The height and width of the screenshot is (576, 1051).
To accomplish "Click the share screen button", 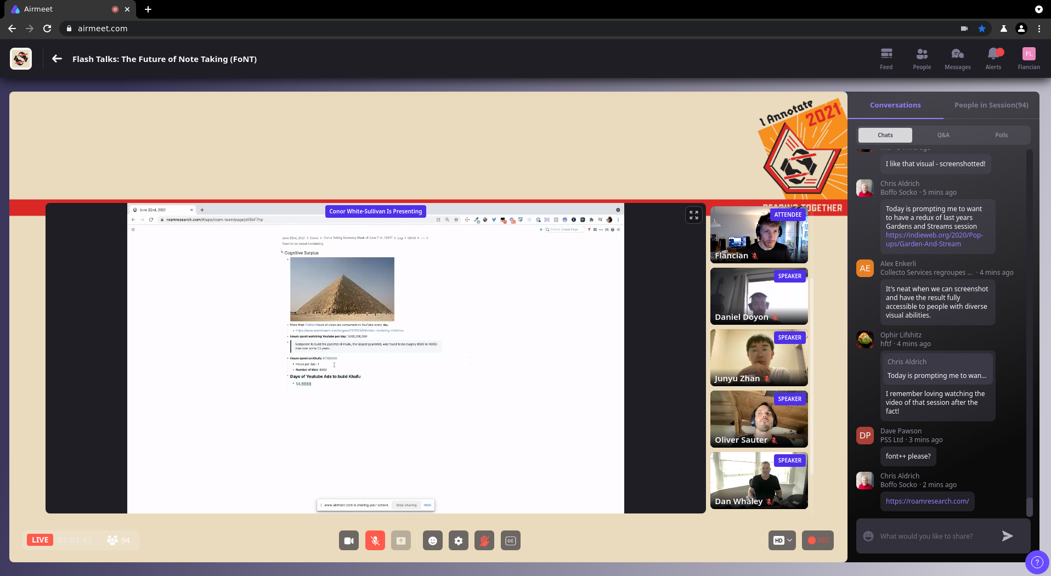I will point(401,540).
